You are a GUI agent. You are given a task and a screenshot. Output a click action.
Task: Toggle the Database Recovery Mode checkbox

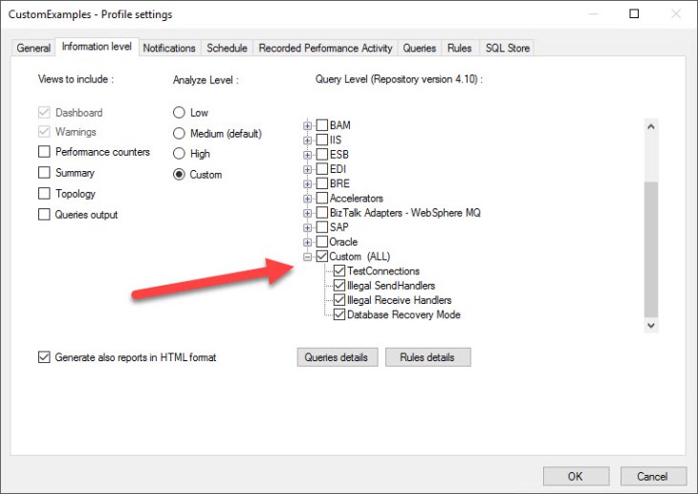click(339, 314)
